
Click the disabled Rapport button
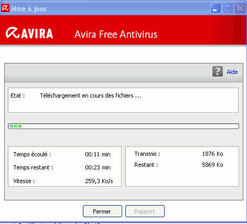pos(145,211)
